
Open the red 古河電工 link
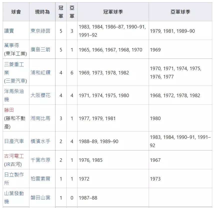coord(14,156)
